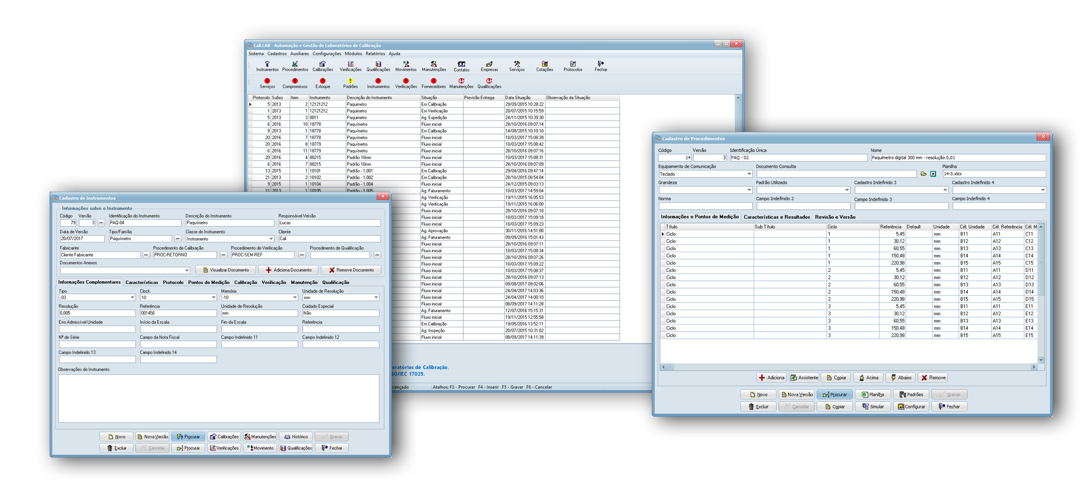The image size is (1091, 494).
Task: Show the Compromissos alert list
Action: [295, 83]
